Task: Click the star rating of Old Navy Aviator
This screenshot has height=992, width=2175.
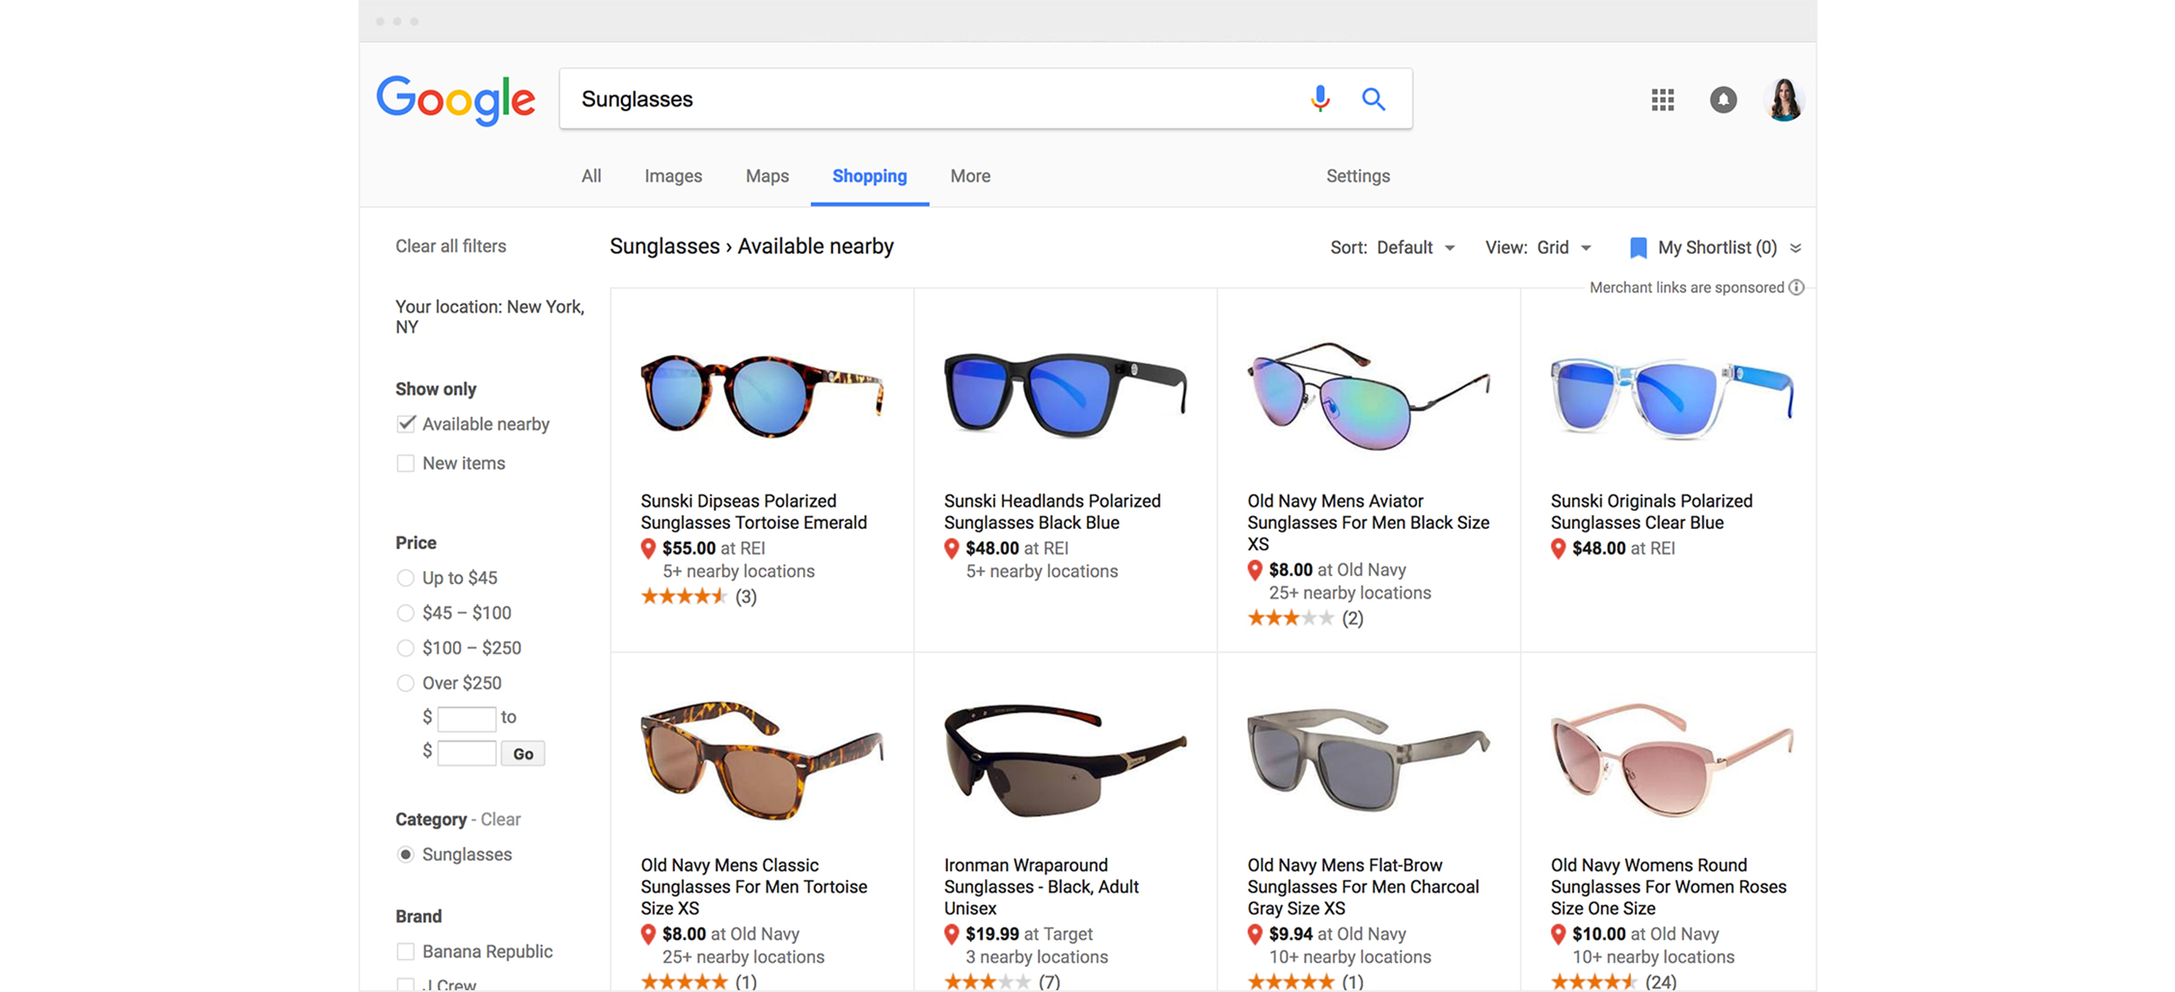Action: [1290, 619]
